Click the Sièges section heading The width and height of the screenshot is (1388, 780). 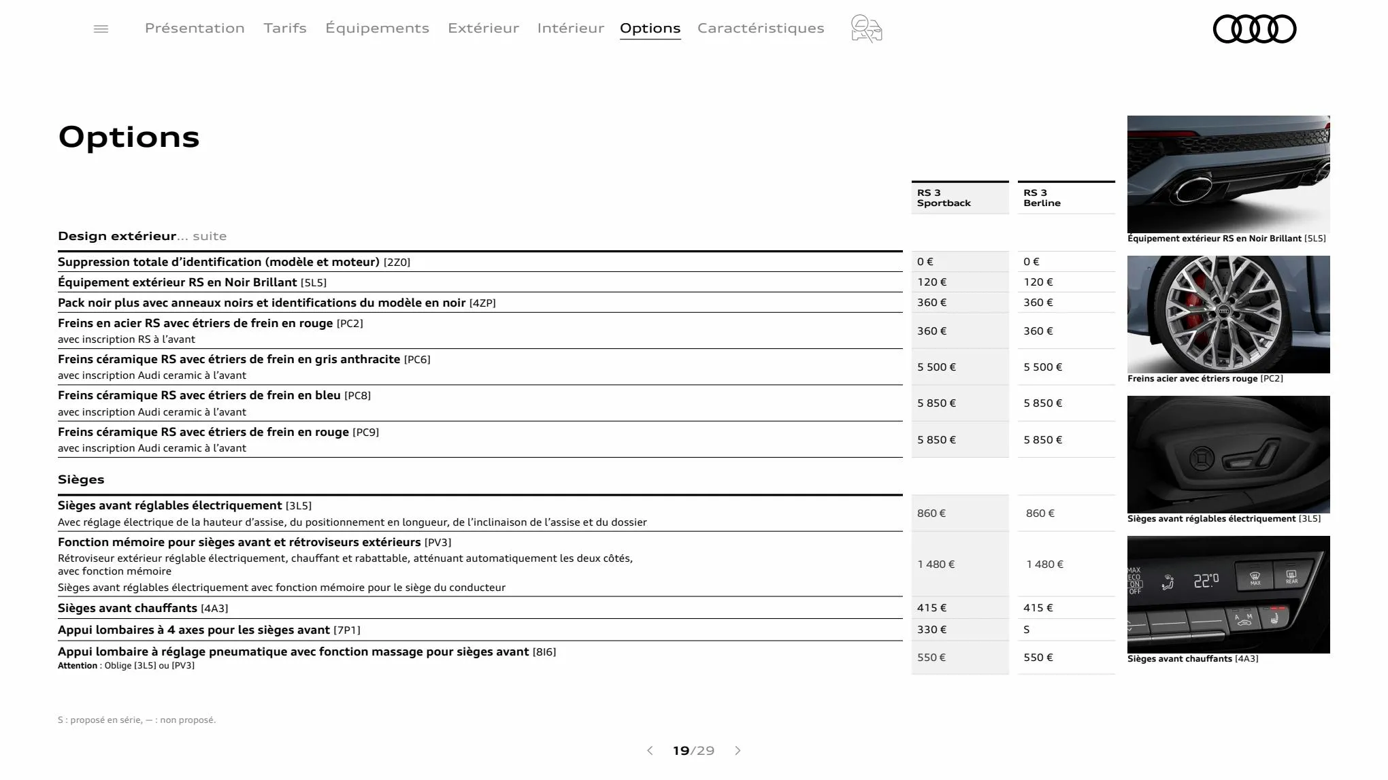click(x=81, y=479)
